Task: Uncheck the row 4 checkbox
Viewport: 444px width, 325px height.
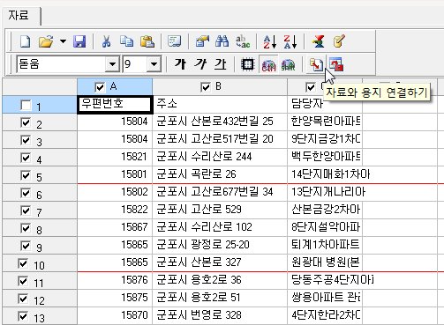Action: [x=26, y=158]
